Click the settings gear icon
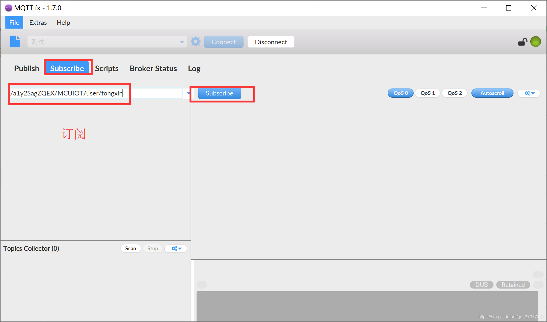The image size is (547, 322). click(x=196, y=42)
